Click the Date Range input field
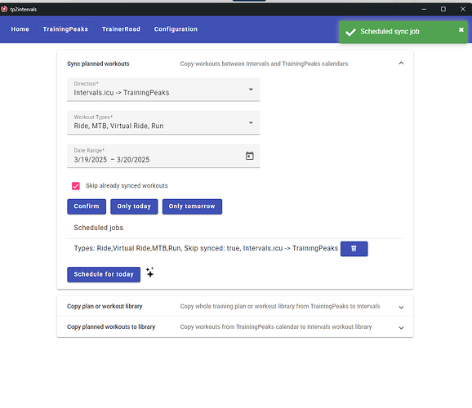 click(163, 156)
